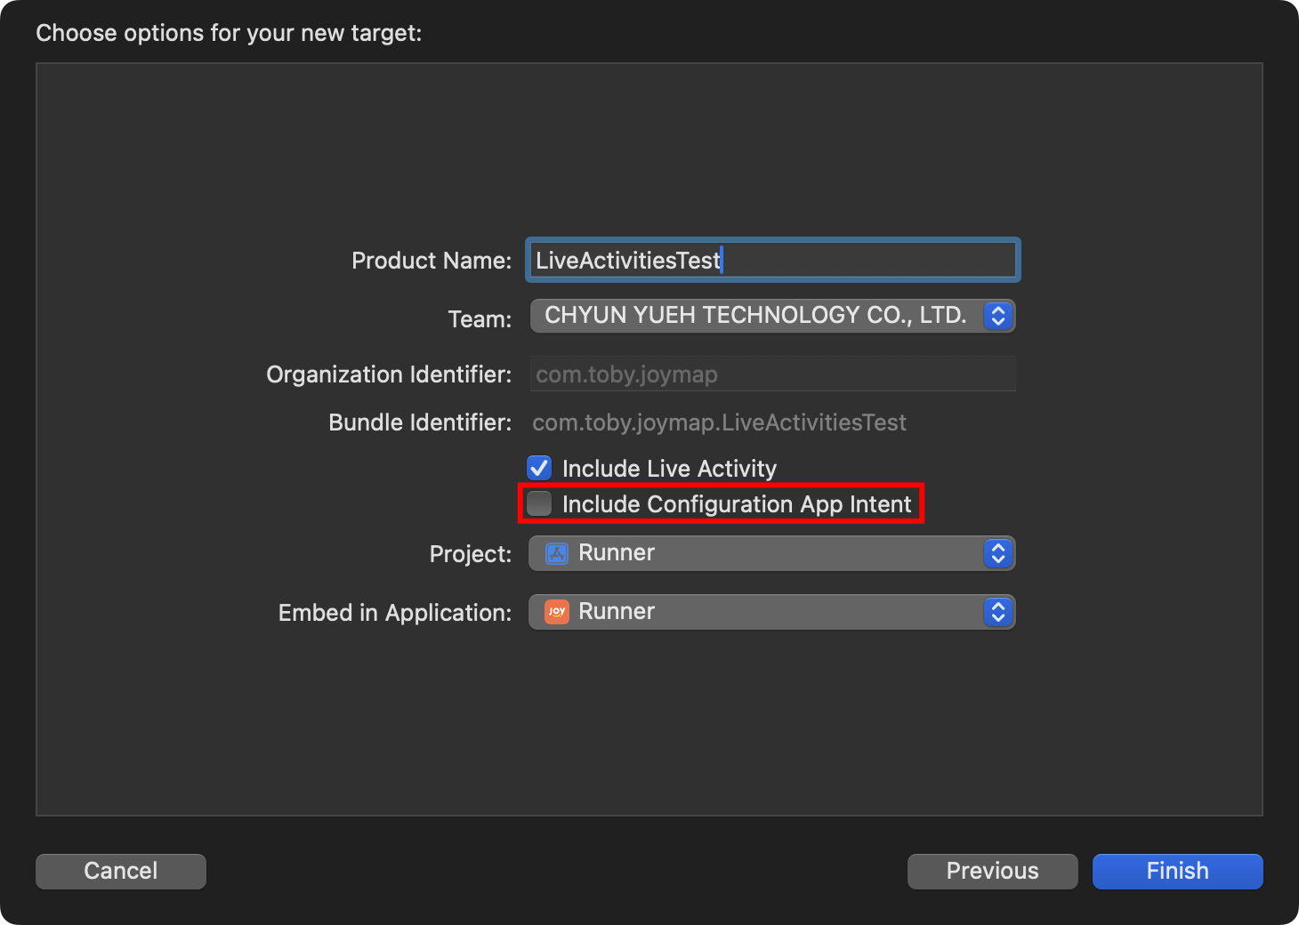Click the blue checkmark for Live Activity

[x=539, y=468]
